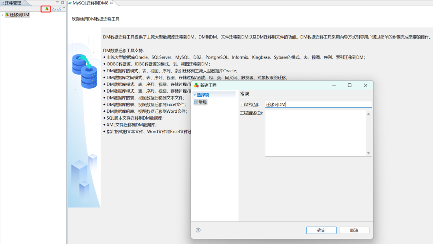
Task: Click the ODBC数据源 bullet line
Action: point(157,64)
